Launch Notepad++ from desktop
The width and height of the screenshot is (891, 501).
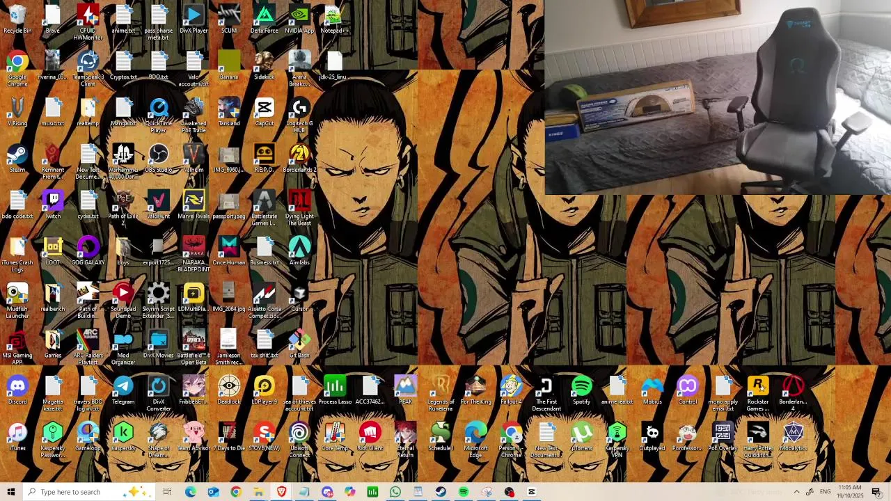(335, 19)
